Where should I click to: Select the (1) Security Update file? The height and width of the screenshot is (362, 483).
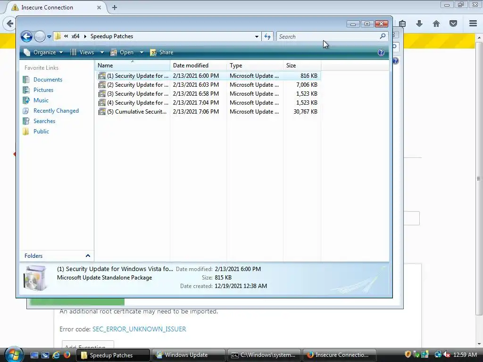click(x=208, y=76)
